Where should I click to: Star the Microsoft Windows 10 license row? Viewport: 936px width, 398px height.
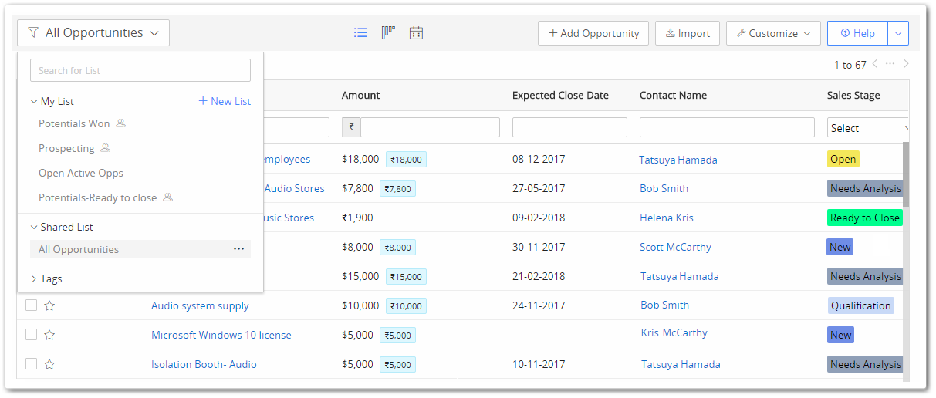(x=49, y=335)
